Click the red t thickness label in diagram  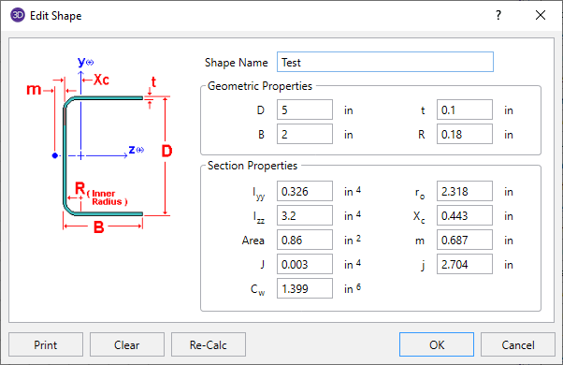tap(153, 82)
